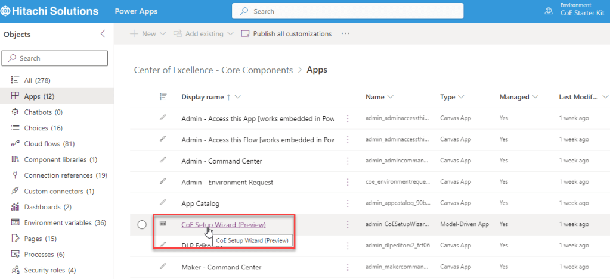Click the Cloud flows icon in sidebar

coord(16,143)
